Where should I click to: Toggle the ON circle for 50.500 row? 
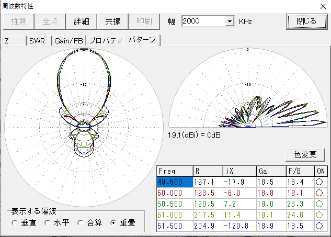click(321, 203)
